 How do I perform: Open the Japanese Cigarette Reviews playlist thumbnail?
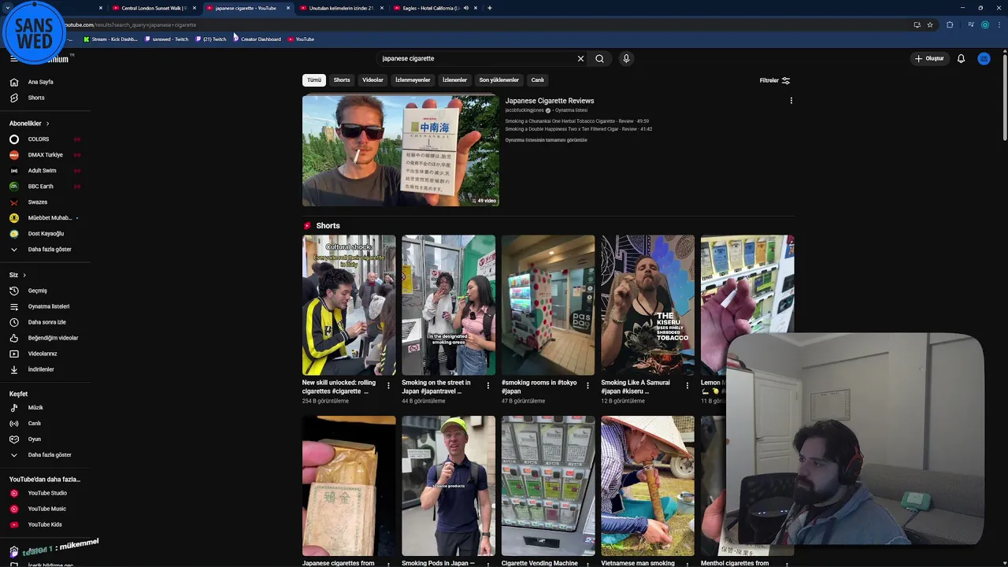pos(400,150)
